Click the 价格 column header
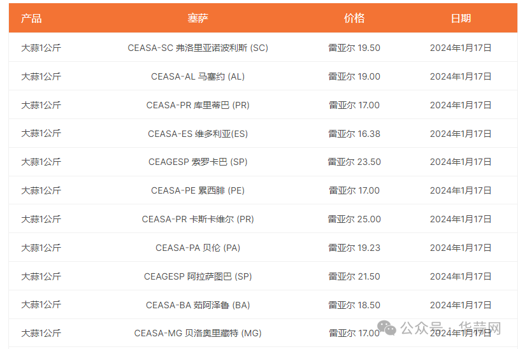The image size is (518, 349). click(354, 18)
